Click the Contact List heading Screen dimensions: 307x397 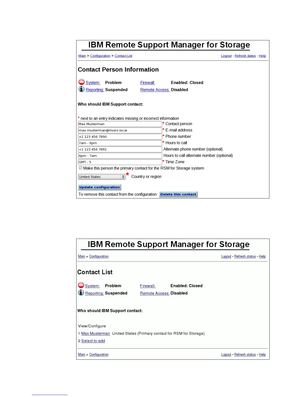[x=95, y=272]
